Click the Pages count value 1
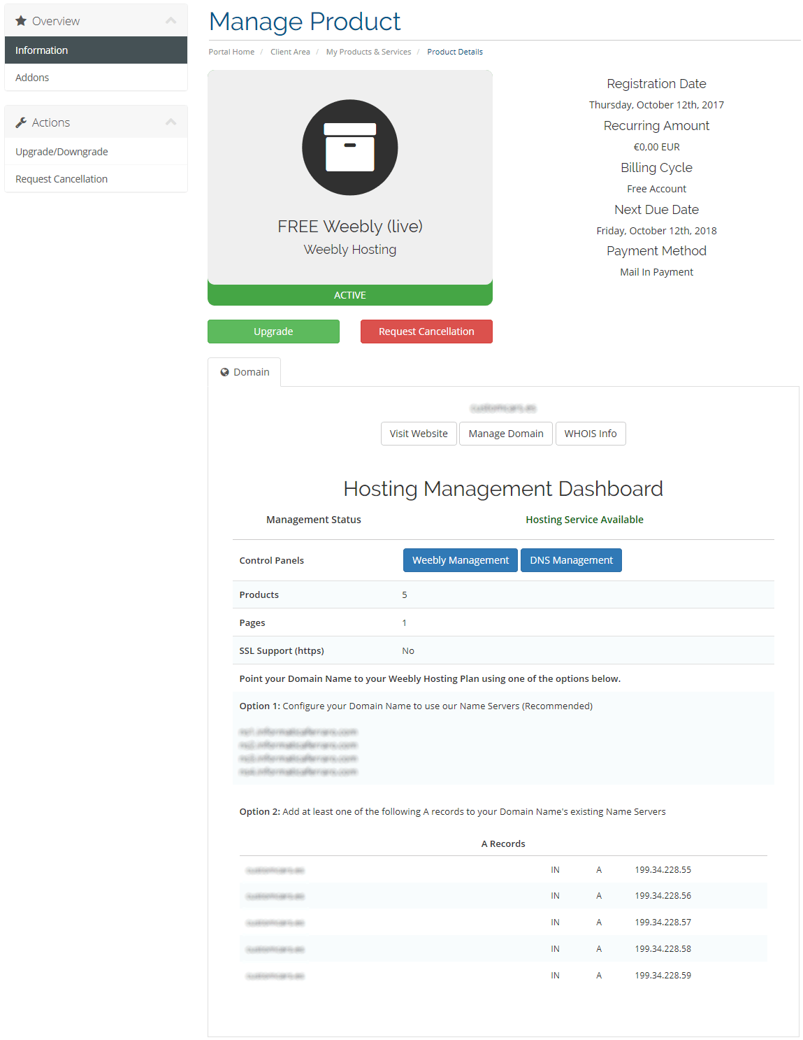The width and height of the screenshot is (803, 1040). (404, 623)
